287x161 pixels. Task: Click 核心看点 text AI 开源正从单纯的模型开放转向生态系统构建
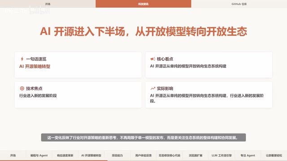(188, 66)
